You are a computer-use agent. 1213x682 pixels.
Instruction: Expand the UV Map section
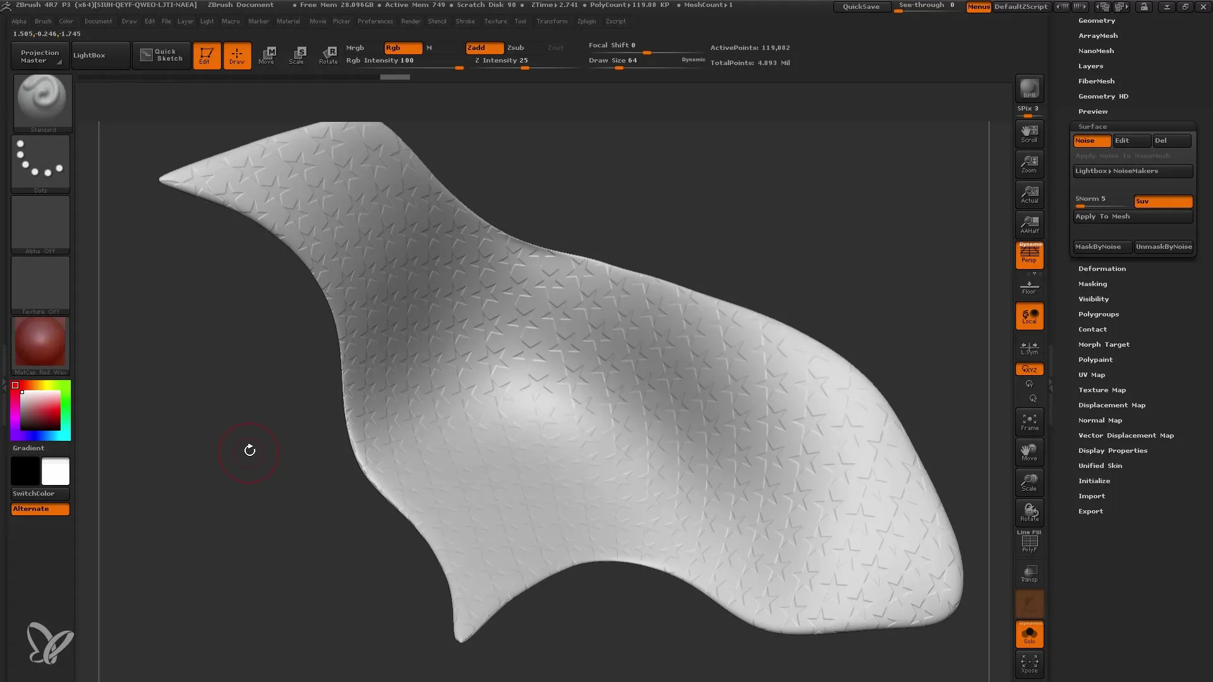point(1092,374)
